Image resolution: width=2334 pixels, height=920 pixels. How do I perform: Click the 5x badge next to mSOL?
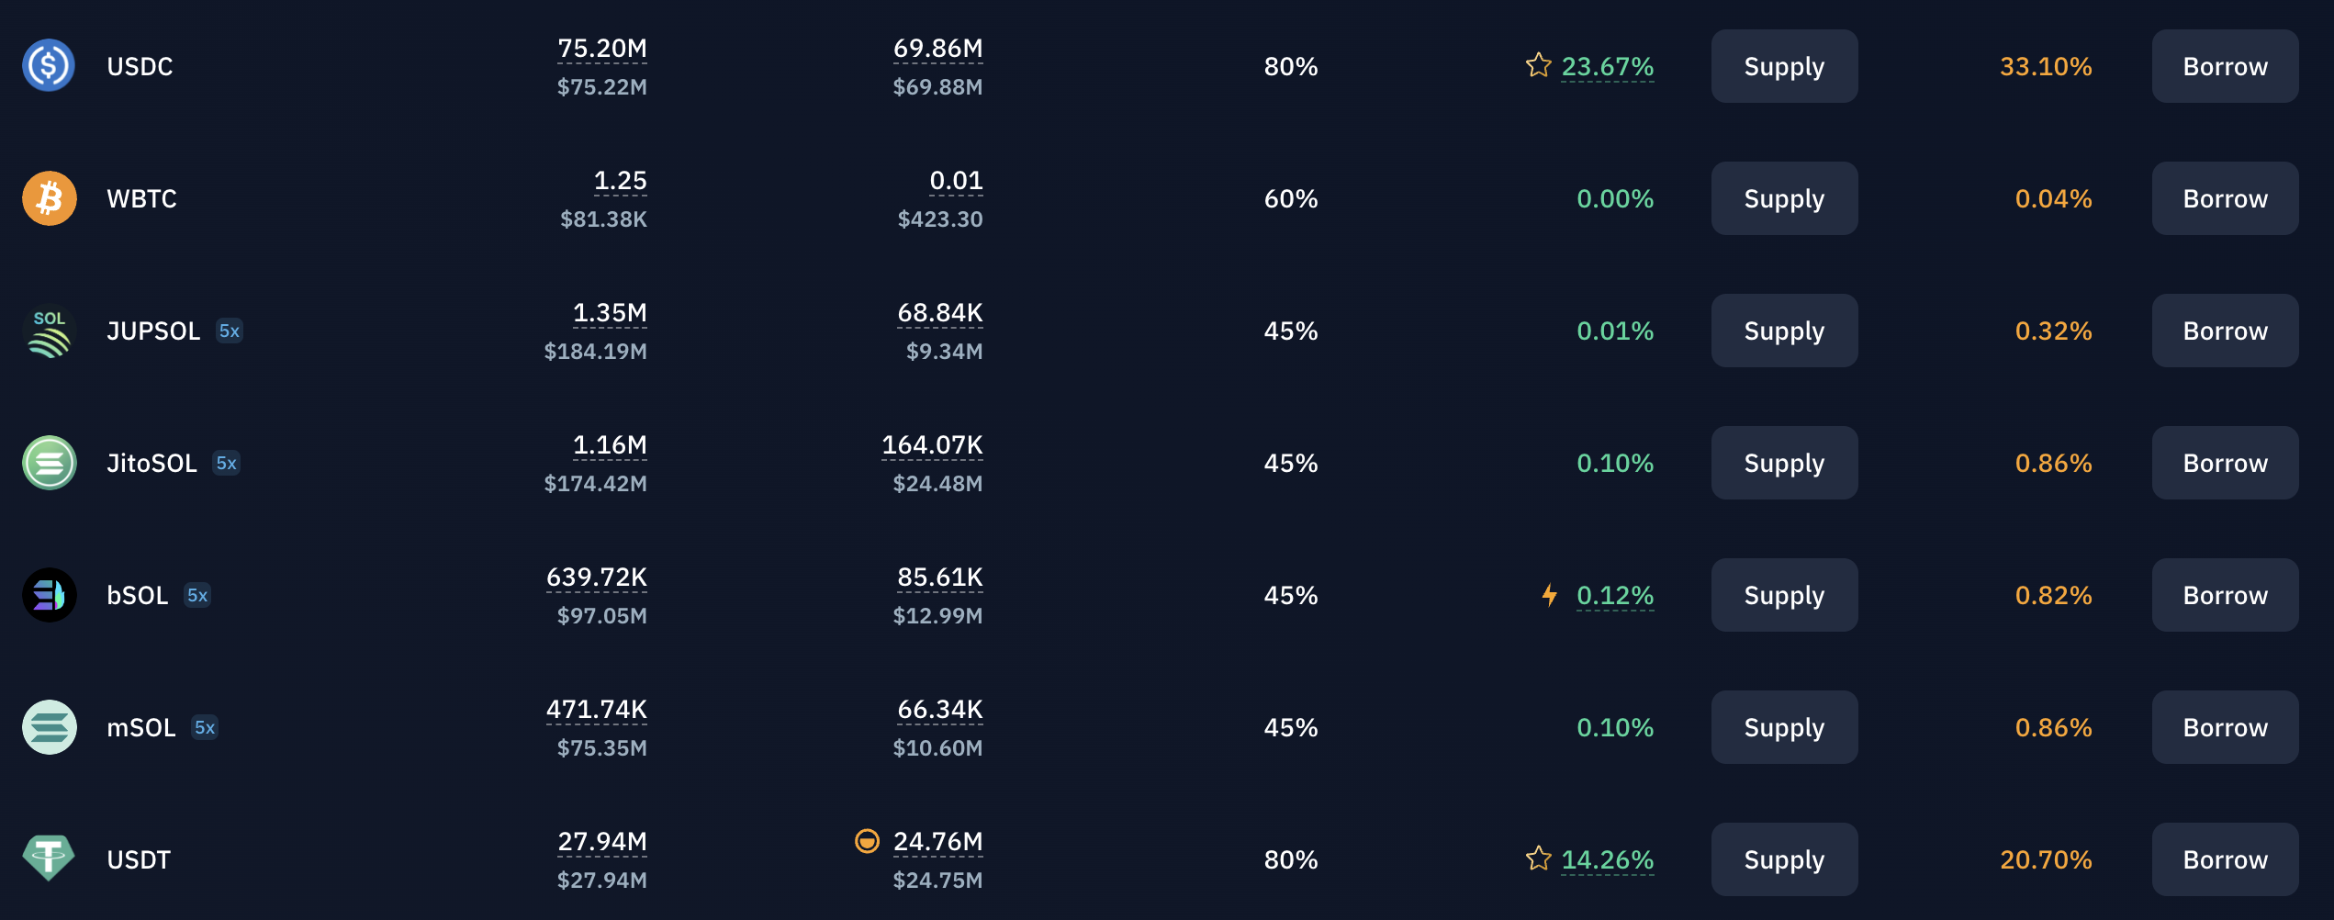205,727
